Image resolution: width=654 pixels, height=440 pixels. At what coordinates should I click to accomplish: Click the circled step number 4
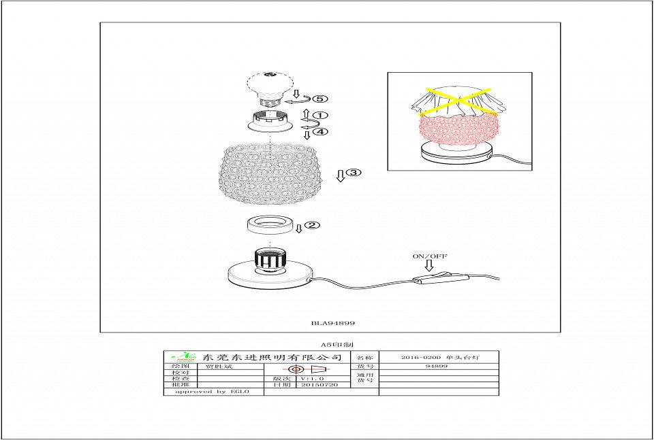[320, 131]
